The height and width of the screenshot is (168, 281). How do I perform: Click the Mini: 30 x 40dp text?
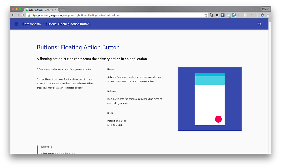[115, 125]
